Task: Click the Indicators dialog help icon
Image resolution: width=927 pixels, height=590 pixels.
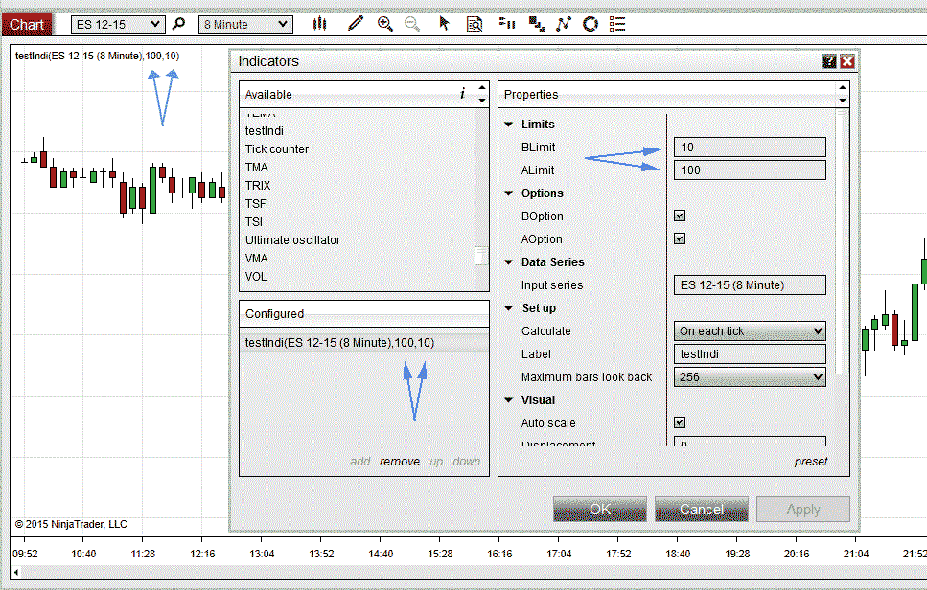Action: tap(829, 61)
